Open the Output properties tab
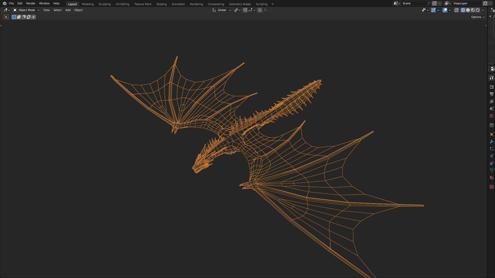This screenshot has height=278, width=495. pyautogui.click(x=491, y=94)
